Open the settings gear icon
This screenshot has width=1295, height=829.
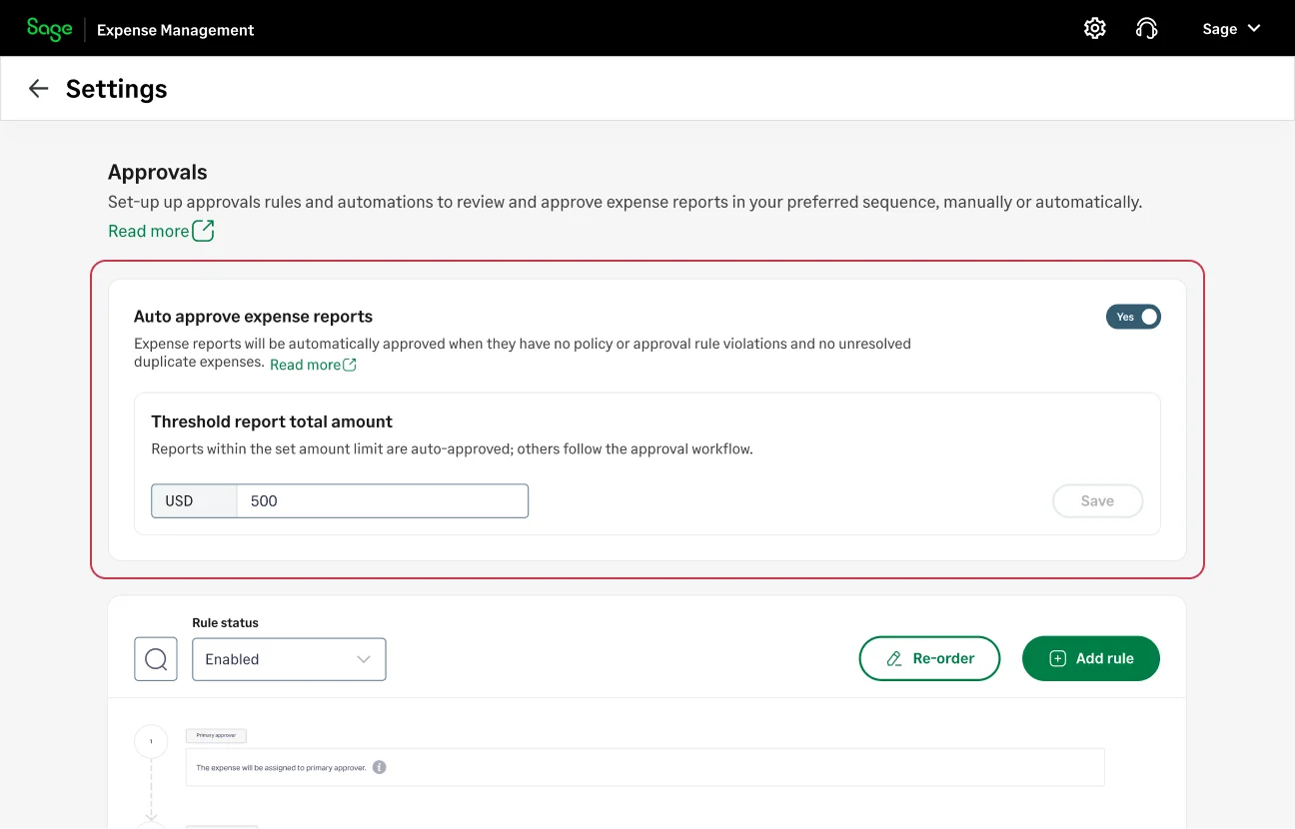coord(1095,29)
